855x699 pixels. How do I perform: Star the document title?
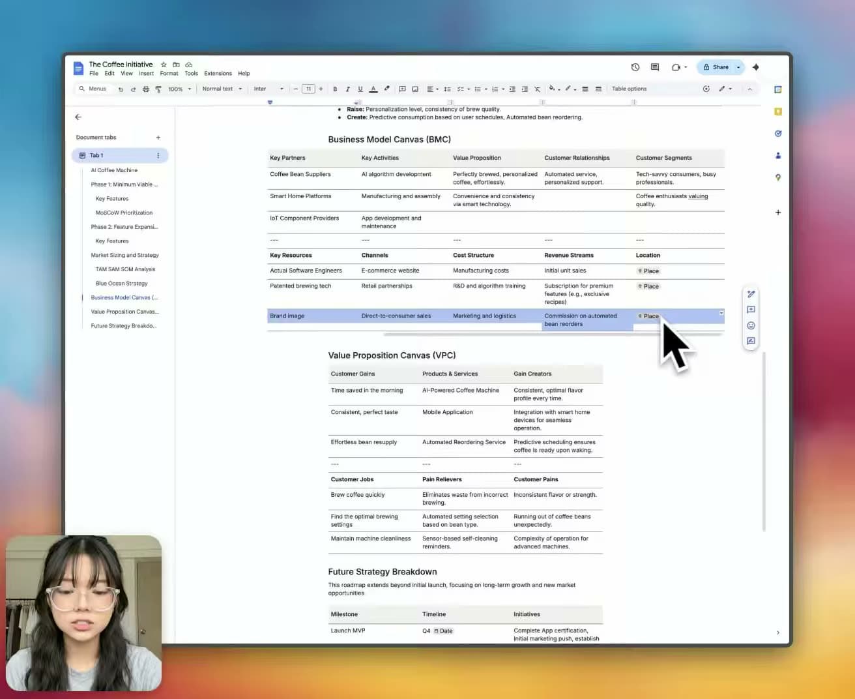[164, 65]
